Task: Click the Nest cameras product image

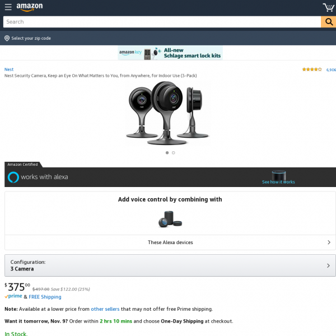Action: pyautogui.click(x=168, y=113)
